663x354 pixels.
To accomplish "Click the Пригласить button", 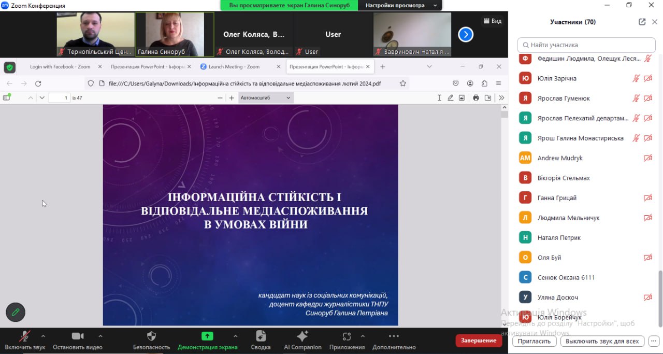I will (534, 342).
